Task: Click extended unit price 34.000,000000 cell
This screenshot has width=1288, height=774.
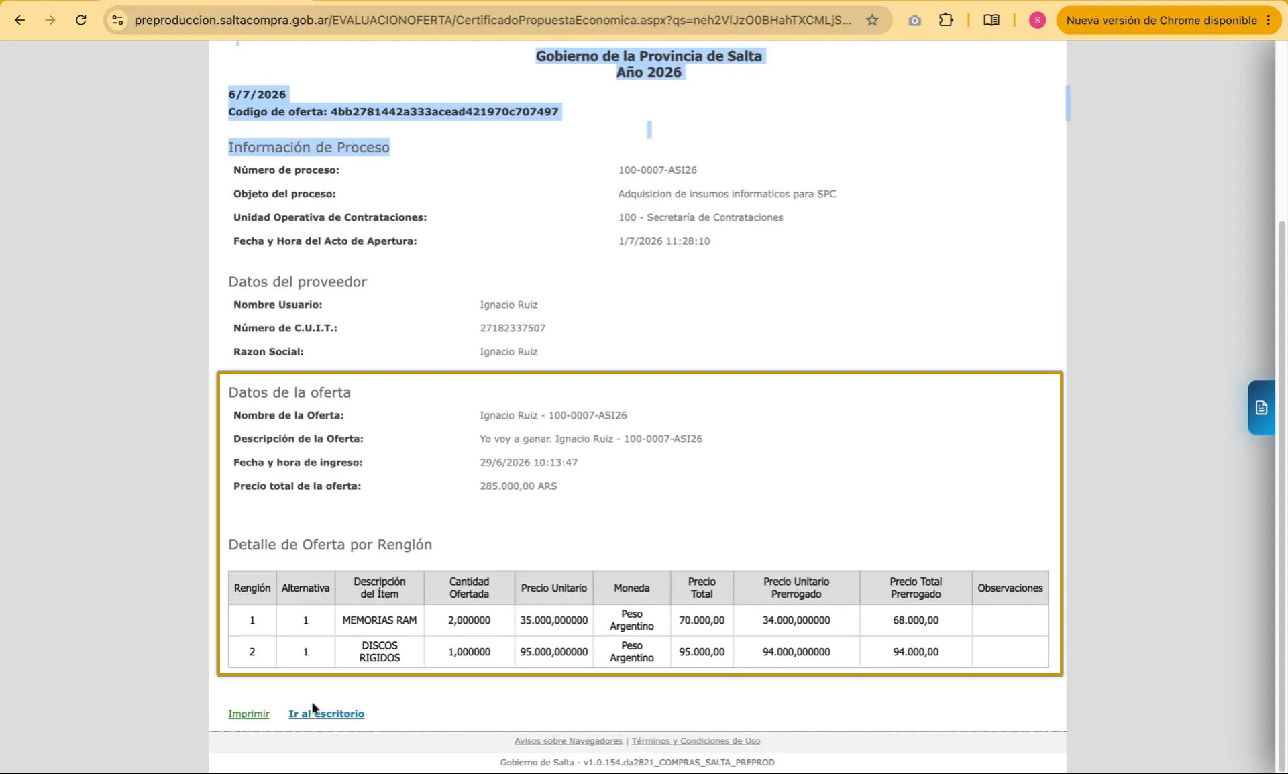Action: (x=796, y=620)
